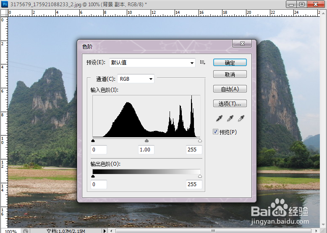The height and width of the screenshot is (233, 327).
Task: Click the vertical scrollbar up arrow
Action: click(x=323, y=13)
